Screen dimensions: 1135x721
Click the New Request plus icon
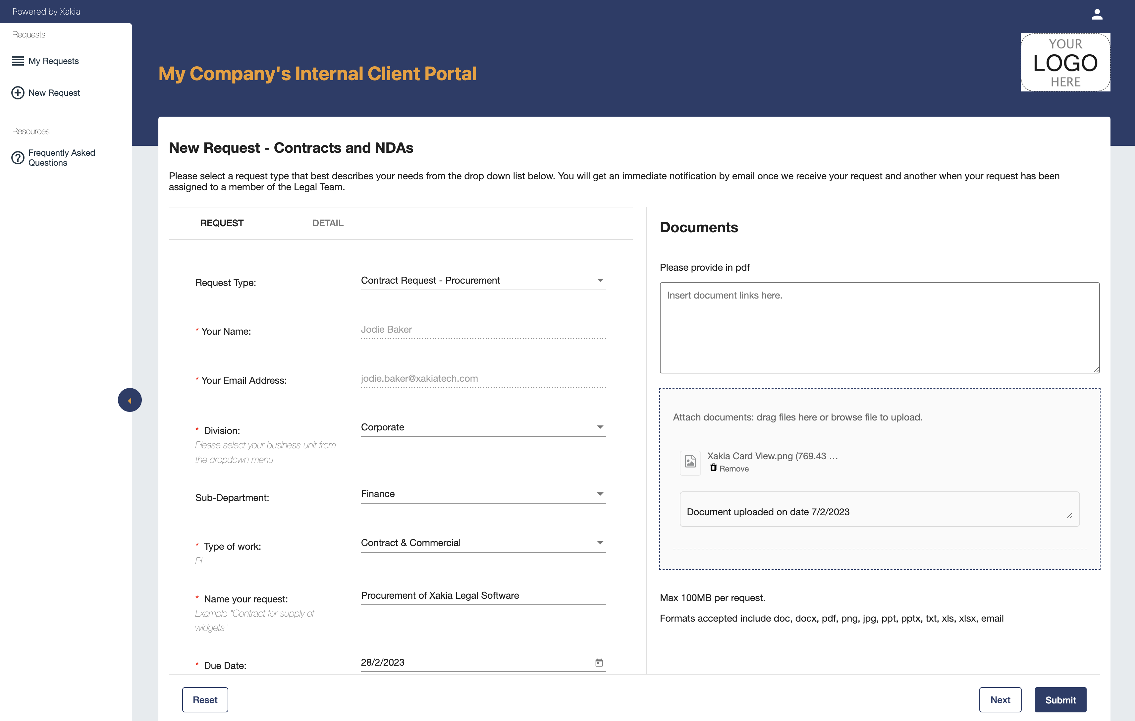pyautogui.click(x=18, y=93)
